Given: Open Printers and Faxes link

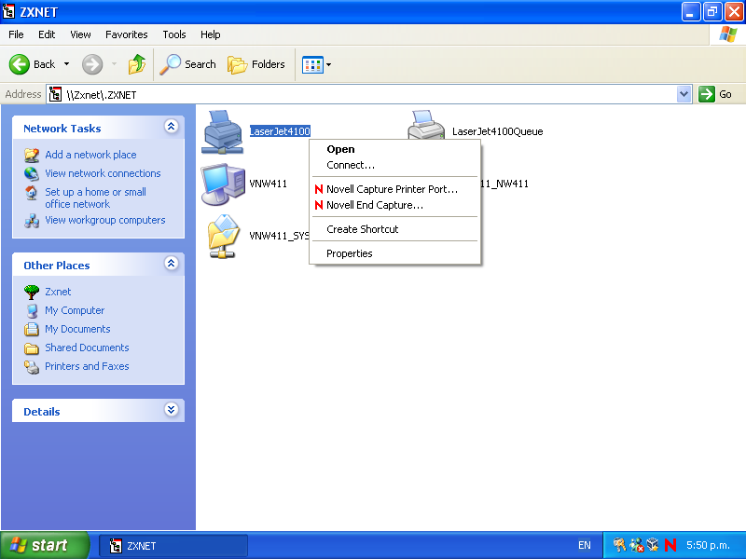Looking at the screenshot, I should click(x=87, y=366).
